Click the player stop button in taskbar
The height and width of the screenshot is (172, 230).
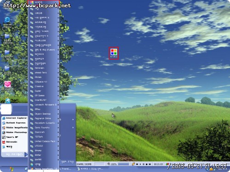click(x=147, y=164)
